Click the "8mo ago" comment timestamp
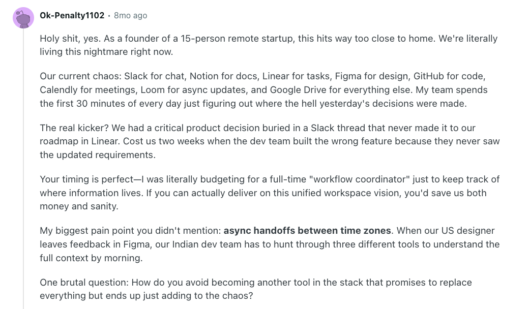This screenshot has height=309, width=529. coord(130,16)
